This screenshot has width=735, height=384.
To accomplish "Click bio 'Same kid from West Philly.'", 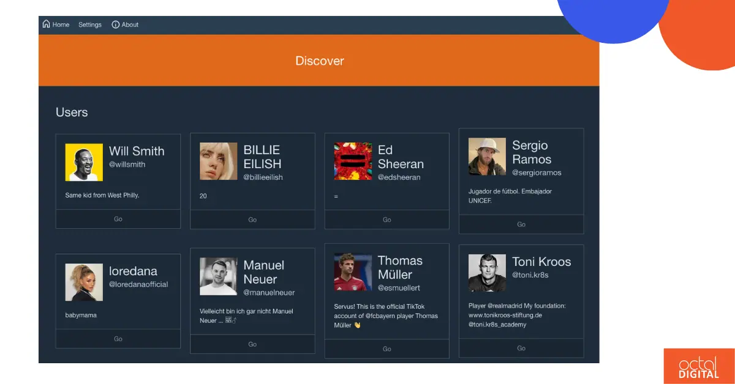I will pos(102,196).
